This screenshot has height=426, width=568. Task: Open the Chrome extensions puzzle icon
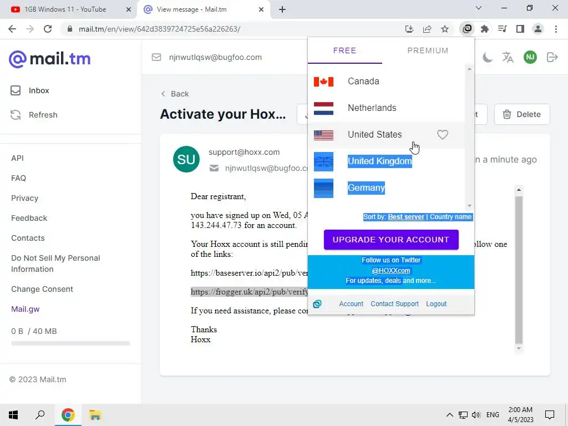485,29
